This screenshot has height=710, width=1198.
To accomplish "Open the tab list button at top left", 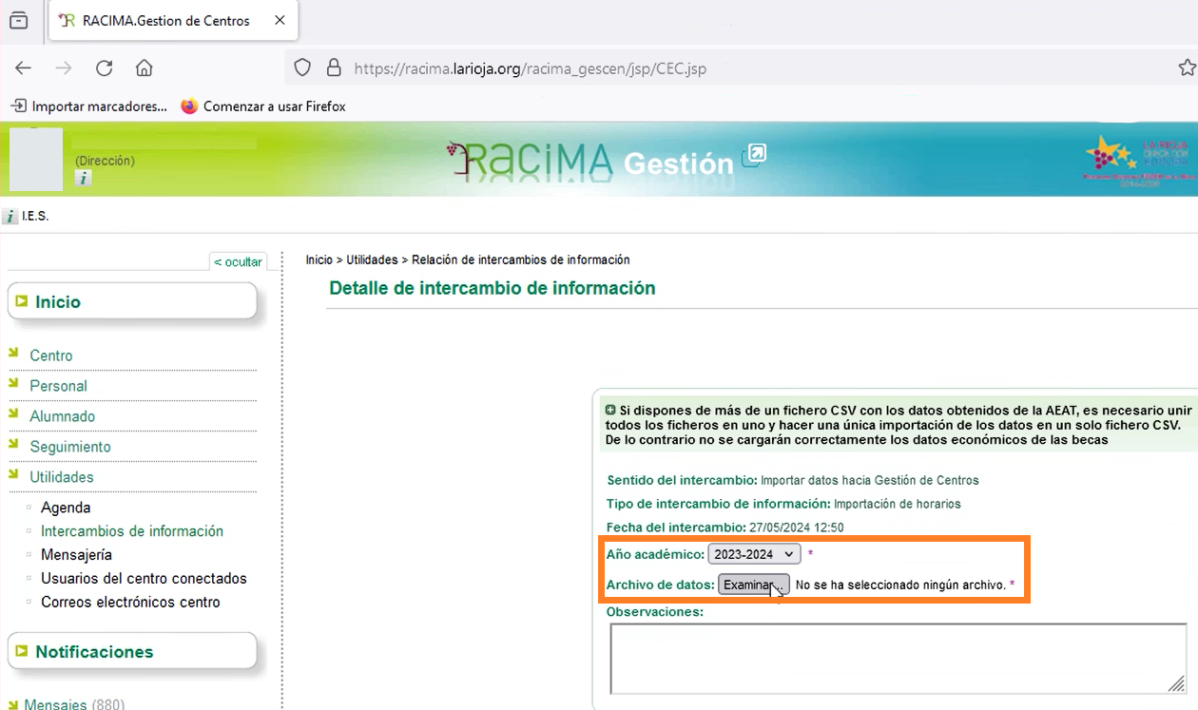I will [18, 20].
